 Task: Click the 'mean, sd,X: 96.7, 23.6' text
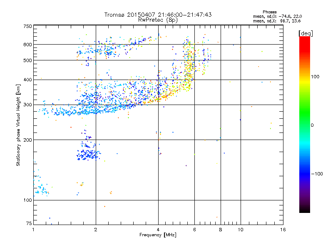click(277, 21)
